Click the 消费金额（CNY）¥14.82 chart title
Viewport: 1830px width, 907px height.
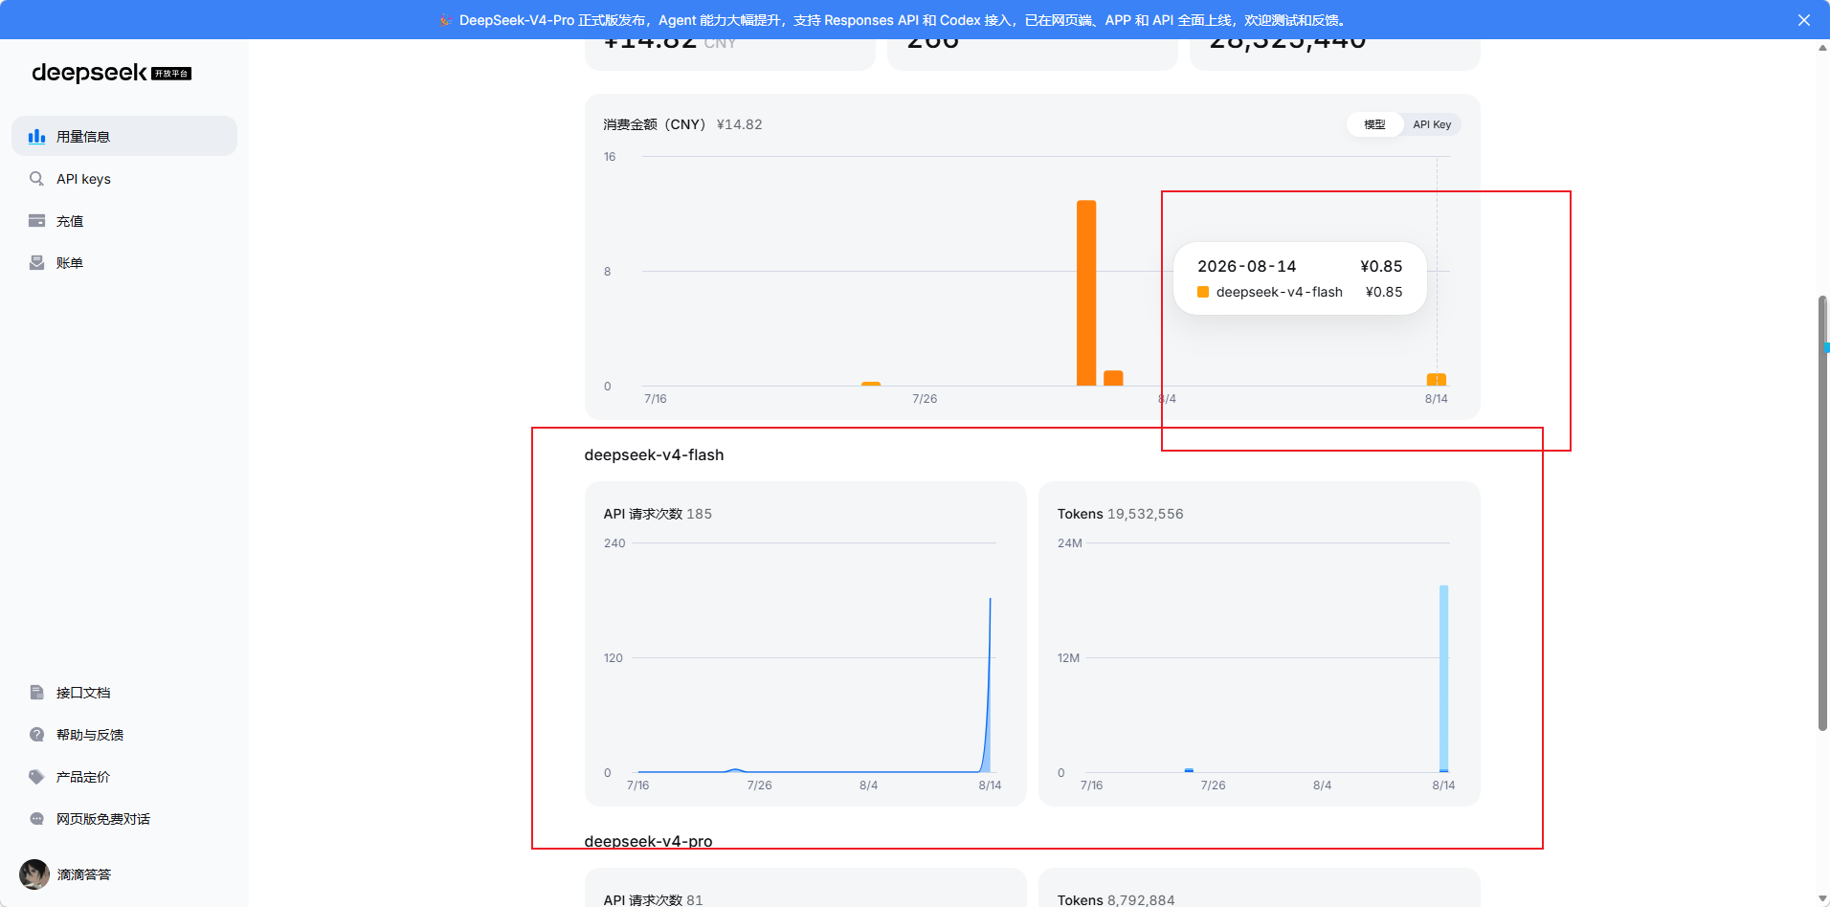pos(682,124)
